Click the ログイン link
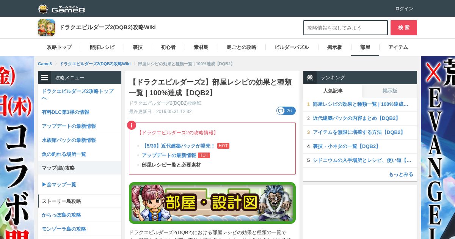The height and width of the screenshot is (239, 455). coord(404,8)
